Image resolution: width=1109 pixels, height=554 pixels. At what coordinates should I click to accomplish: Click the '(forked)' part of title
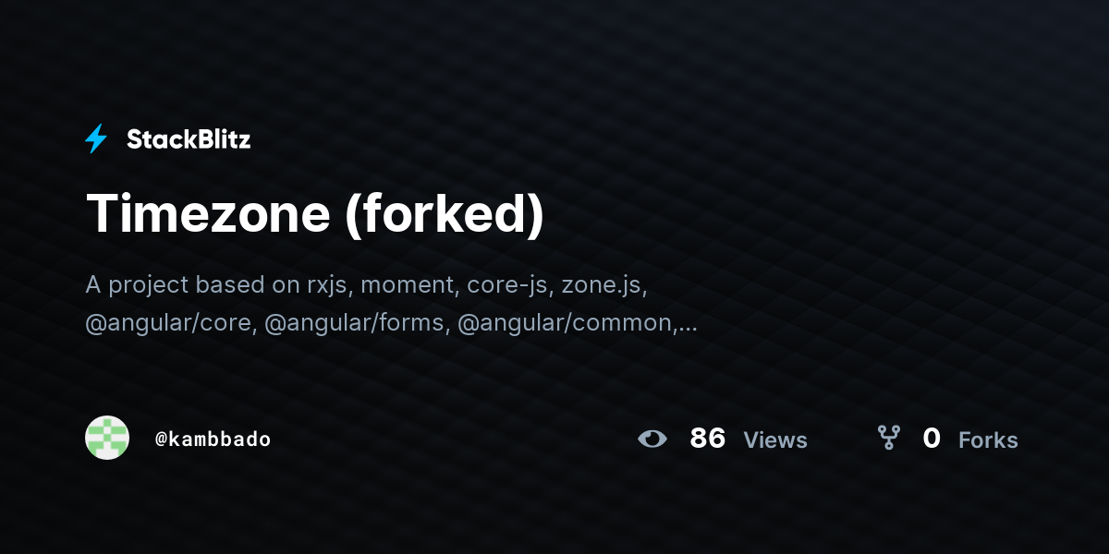coord(445,214)
